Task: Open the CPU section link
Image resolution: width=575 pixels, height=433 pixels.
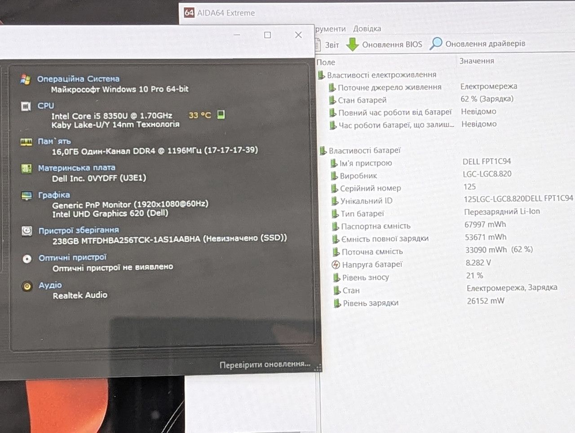Action: (x=46, y=106)
